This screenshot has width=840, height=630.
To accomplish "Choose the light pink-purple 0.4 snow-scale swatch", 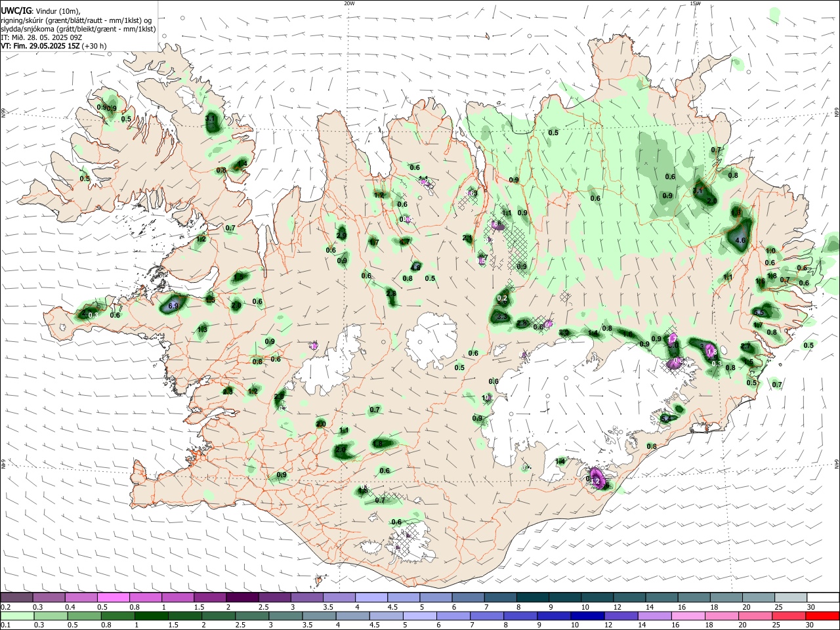I will click(81, 598).
